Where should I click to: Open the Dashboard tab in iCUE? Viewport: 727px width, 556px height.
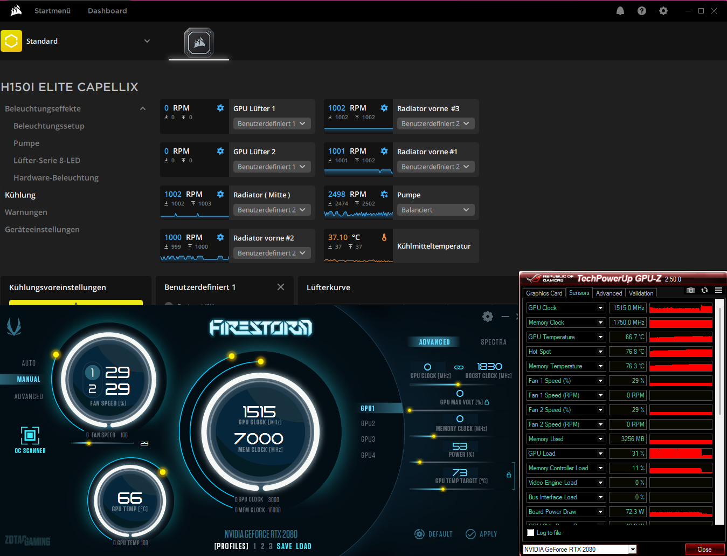pos(107,11)
